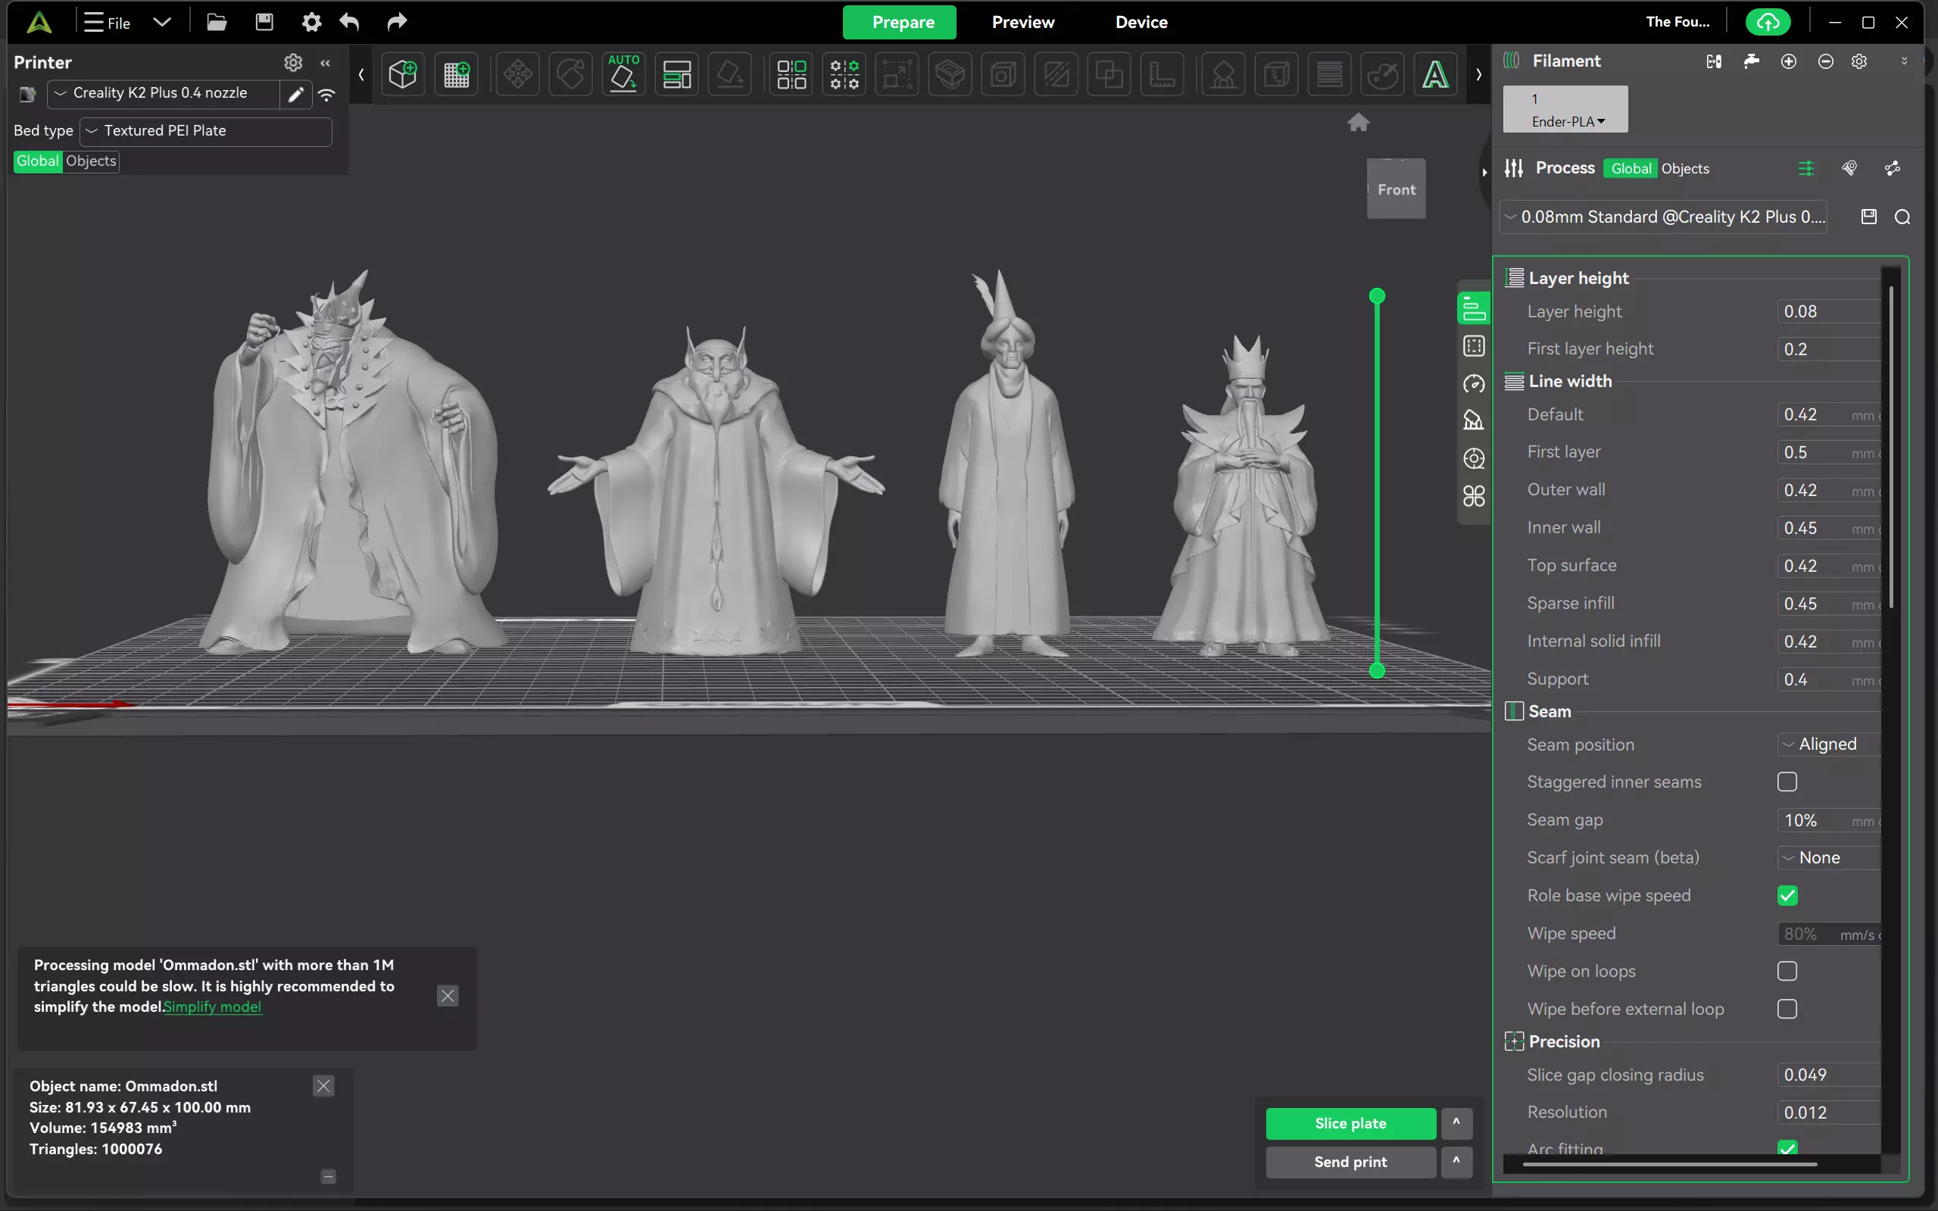Image resolution: width=1938 pixels, height=1211 pixels.
Task: Open the Creality K2 Plus printer dropdown
Action: tap(164, 94)
